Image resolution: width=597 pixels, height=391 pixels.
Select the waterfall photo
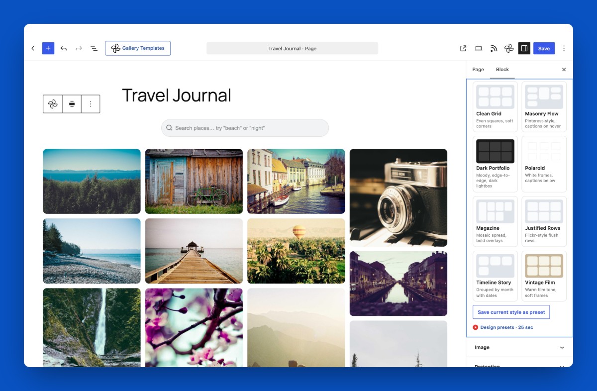[x=92, y=328]
